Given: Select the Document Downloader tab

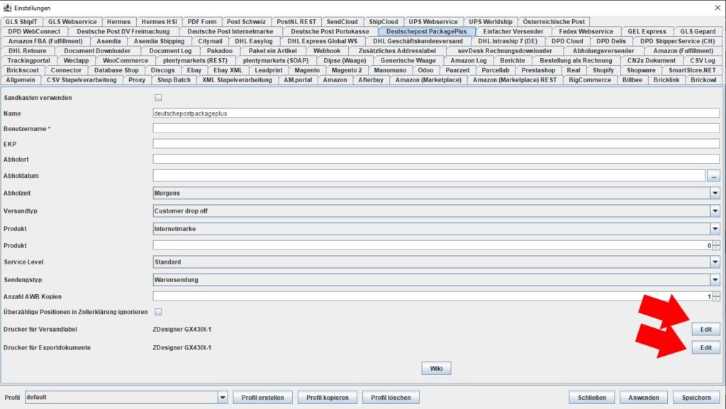Looking at the screenshot, I should tap(97, 51).
